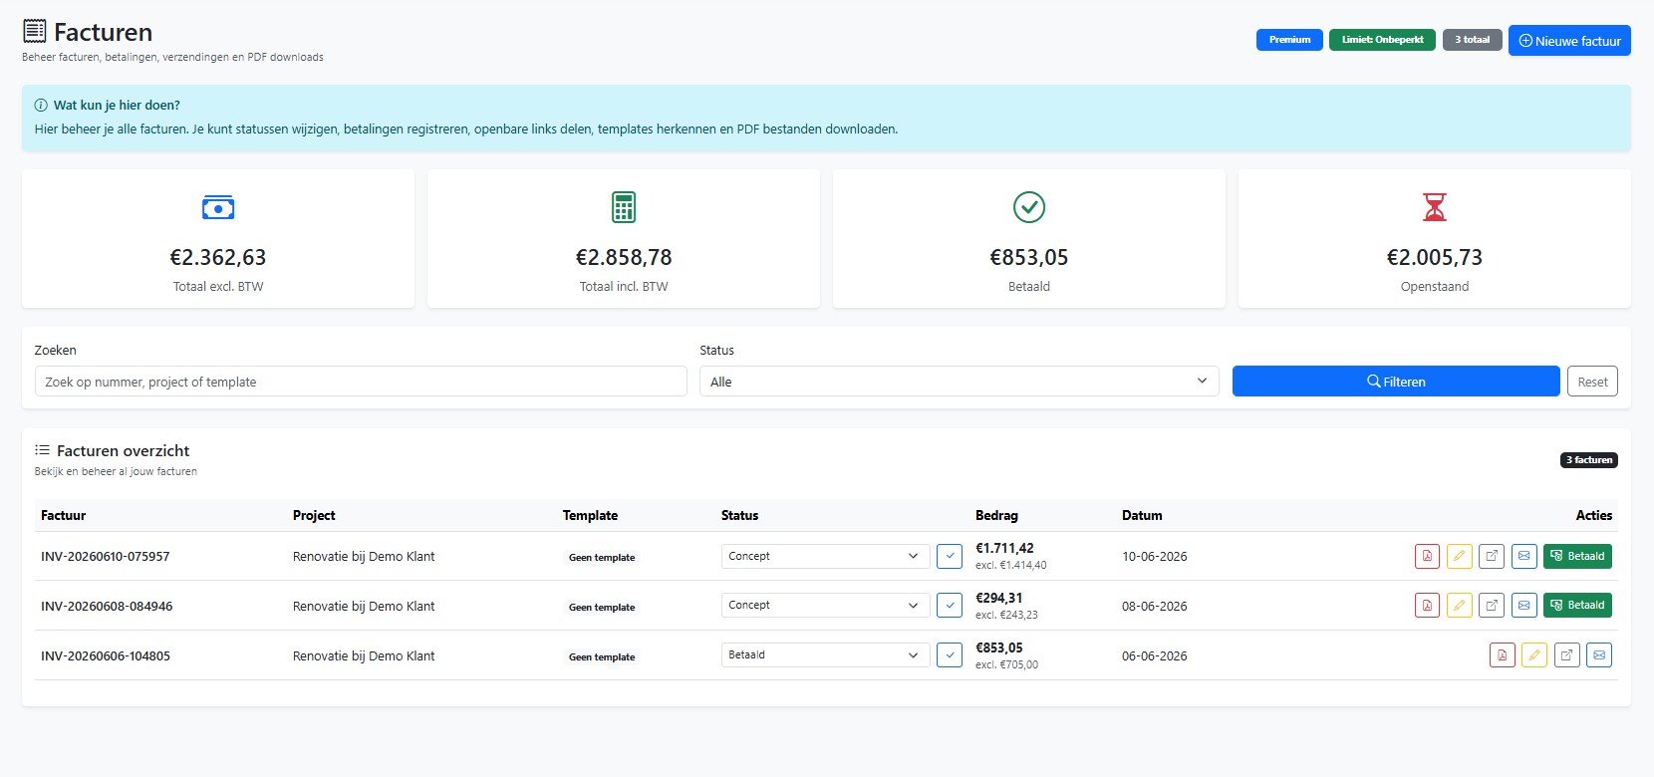Confirm status checkmark for INV-20260606-104805
This screenshot has height=777, width=1654.
pyautogui.click(x=950, y=654)
